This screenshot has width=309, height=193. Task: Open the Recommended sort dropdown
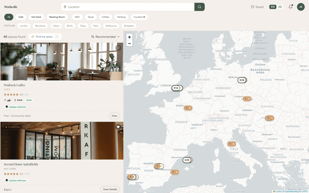coord(105,37)
